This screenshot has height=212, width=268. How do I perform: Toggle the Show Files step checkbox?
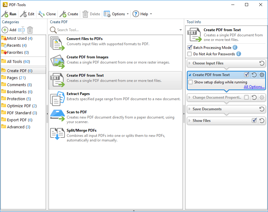(254, 120)
